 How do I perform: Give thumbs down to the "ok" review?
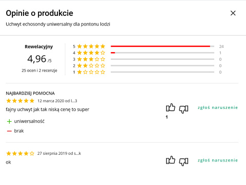tap(183, 161)
